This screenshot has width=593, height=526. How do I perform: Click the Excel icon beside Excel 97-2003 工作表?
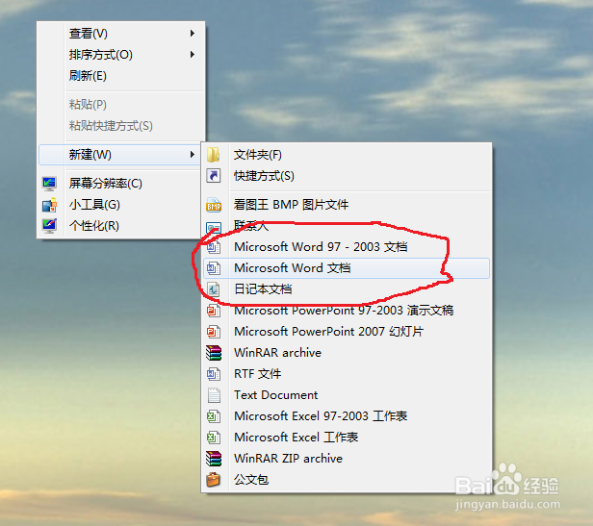pos(214,416)
